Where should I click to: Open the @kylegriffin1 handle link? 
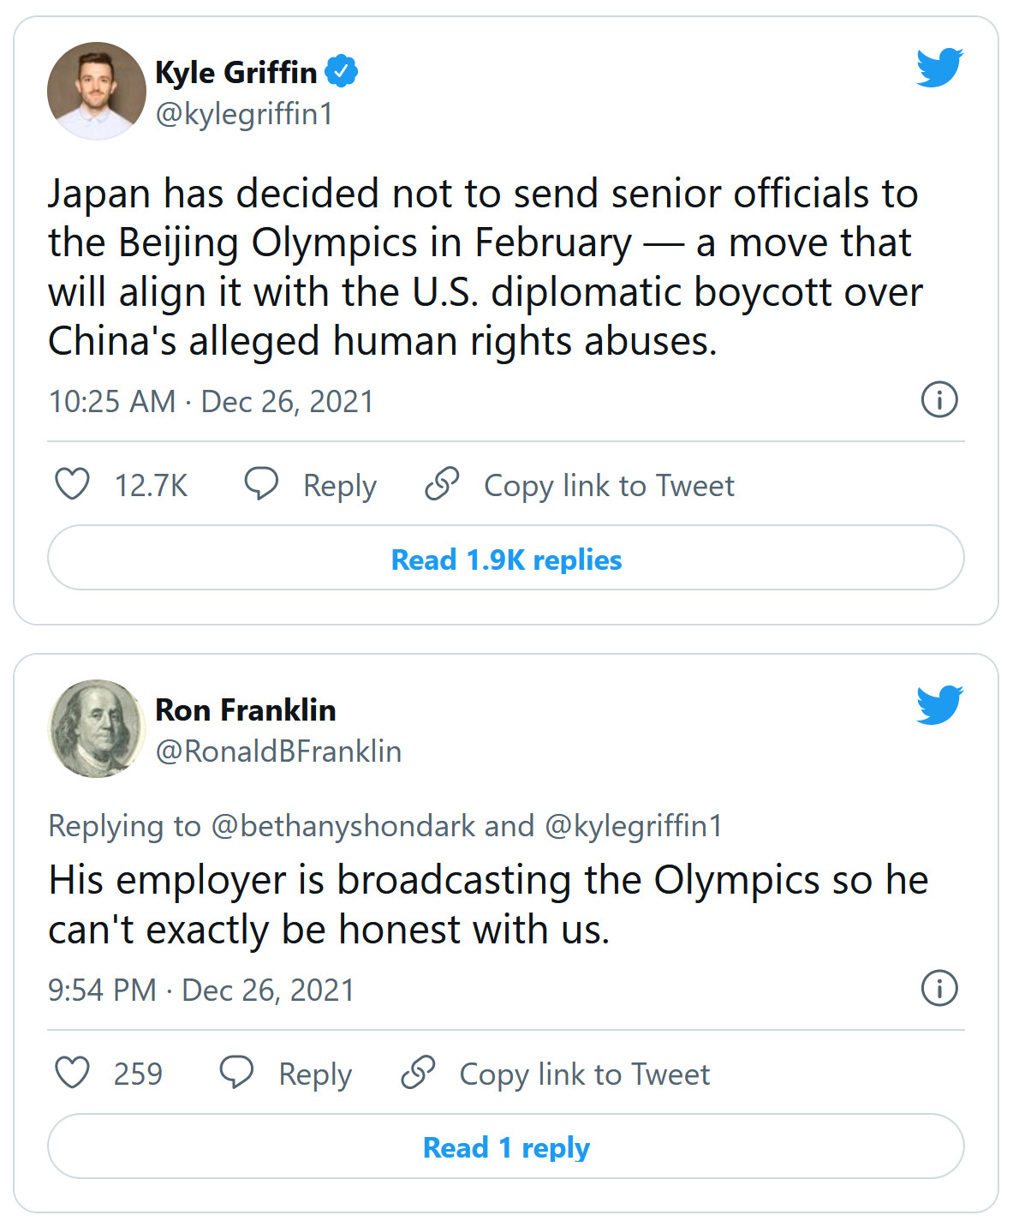(244, 114)
